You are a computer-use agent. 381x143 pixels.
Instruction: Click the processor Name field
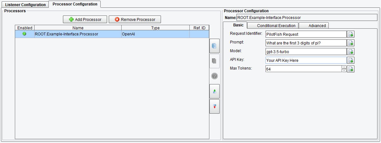tap(307, 17)
